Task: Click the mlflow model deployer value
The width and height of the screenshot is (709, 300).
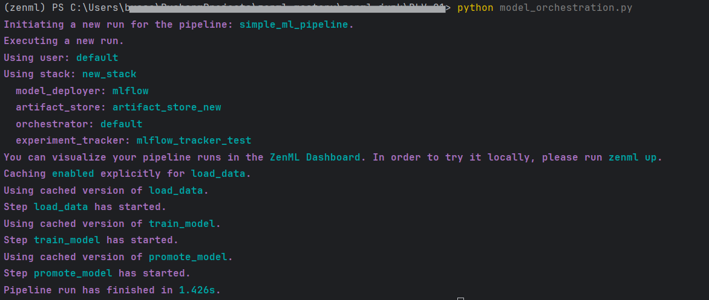Action: click(130, 91)
